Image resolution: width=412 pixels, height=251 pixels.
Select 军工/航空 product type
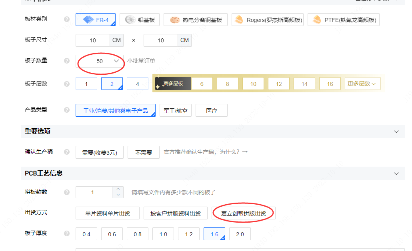click(x=176, y=111)
